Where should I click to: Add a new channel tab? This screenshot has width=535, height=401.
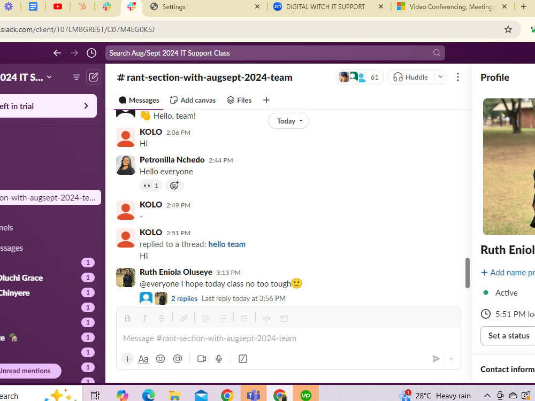[266, 101]
